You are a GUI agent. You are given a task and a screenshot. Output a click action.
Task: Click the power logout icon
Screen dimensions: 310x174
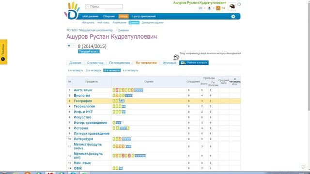[x=239, y=4]
